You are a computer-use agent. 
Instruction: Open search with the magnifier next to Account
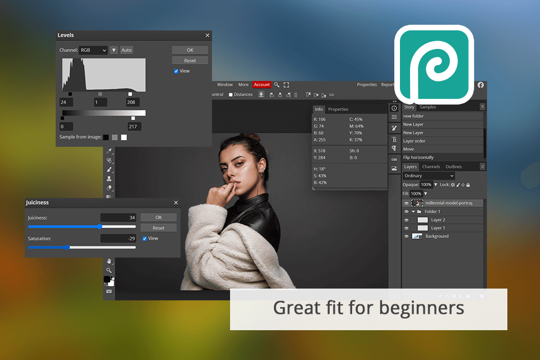click(x=277, y=84)
